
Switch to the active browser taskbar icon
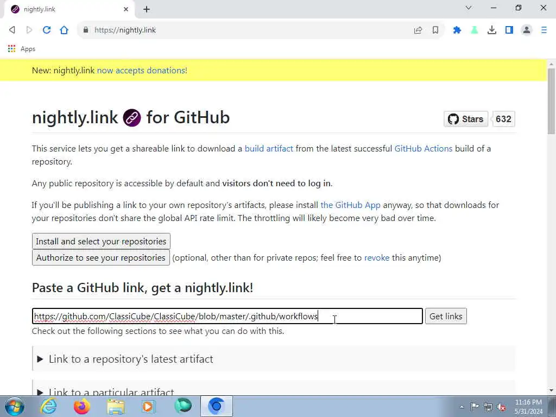pos(217,406)
